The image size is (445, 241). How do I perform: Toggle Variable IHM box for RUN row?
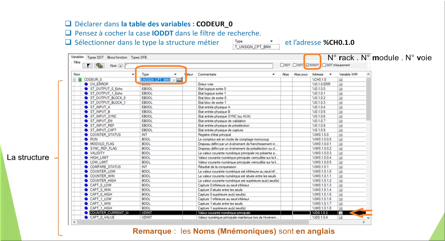(341, 139)
